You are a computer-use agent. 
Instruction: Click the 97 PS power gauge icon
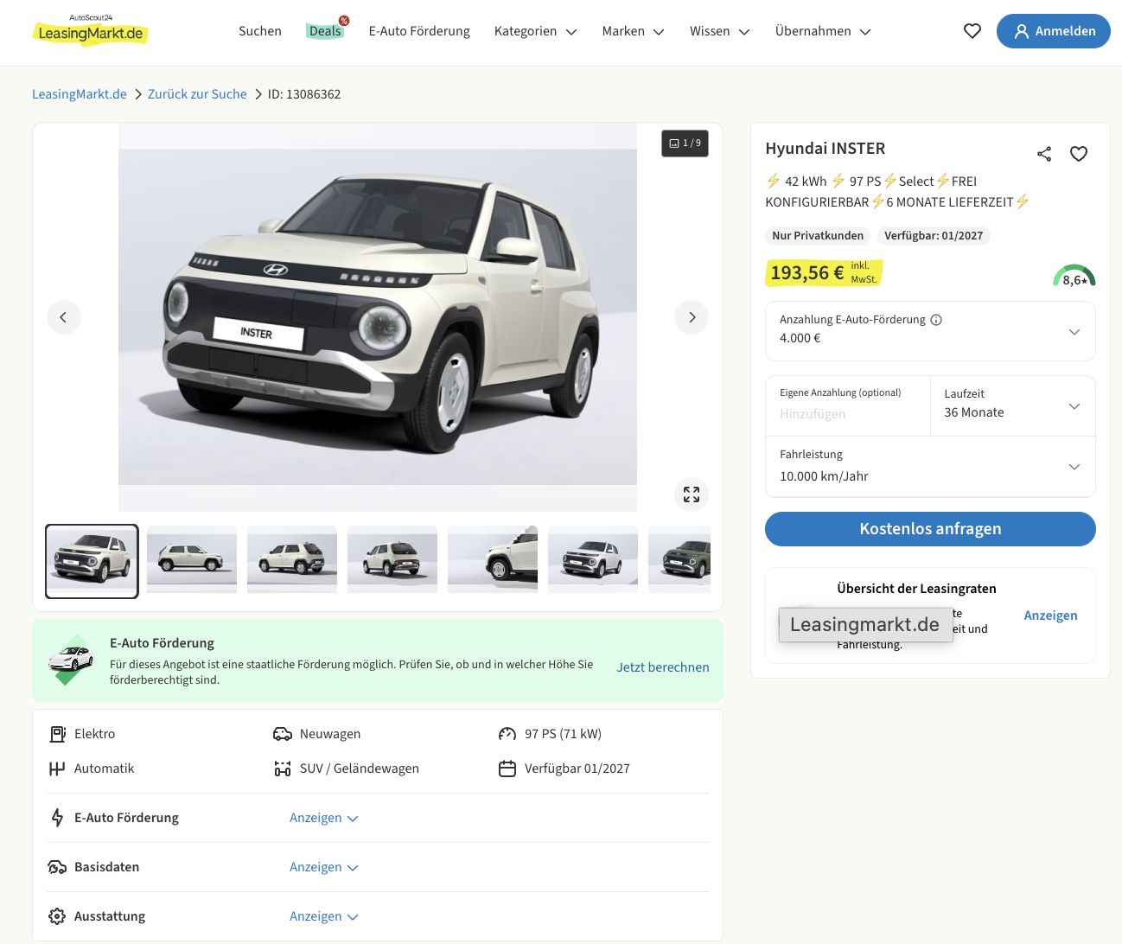coord(507,734)
